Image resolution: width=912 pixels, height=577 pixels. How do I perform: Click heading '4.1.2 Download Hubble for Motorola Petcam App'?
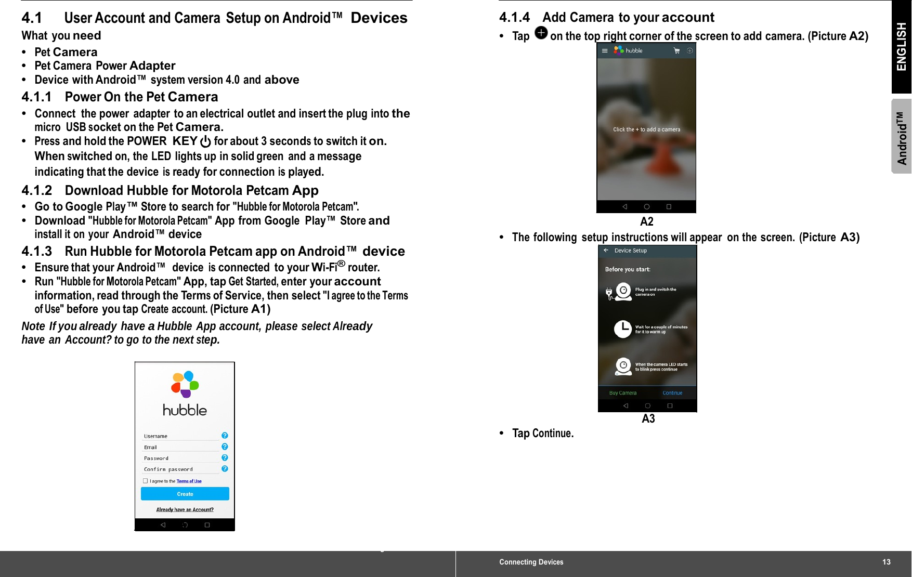[x=170, y=190]
